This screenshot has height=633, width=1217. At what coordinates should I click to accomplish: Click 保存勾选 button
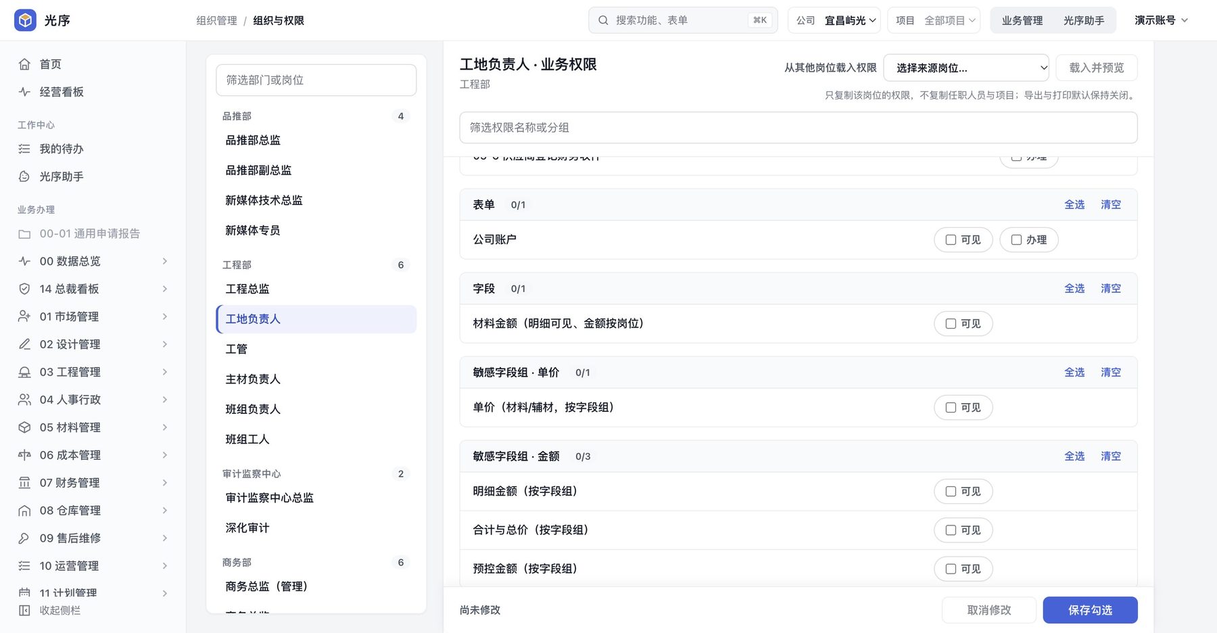click(1090, 610)
